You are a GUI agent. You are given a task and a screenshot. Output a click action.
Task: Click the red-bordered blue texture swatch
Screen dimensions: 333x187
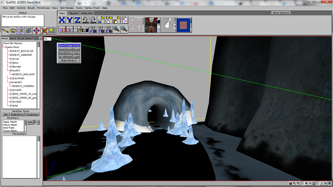(x=183, y=25)
